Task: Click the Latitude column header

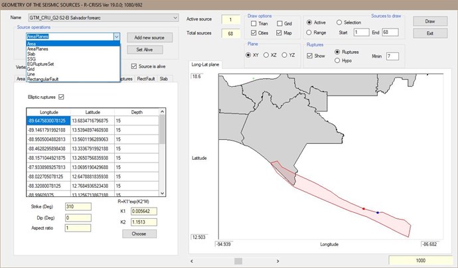Action: [92, 112]
